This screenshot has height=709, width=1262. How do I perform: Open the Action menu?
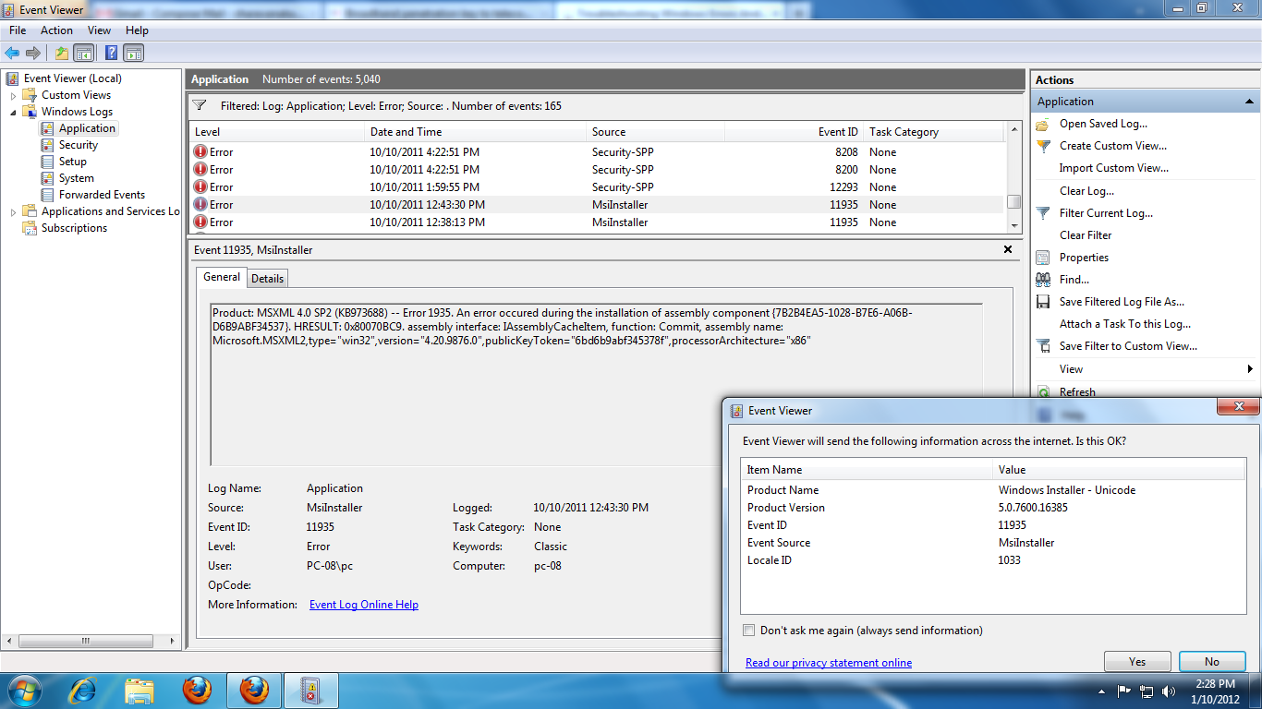[56, 30]
